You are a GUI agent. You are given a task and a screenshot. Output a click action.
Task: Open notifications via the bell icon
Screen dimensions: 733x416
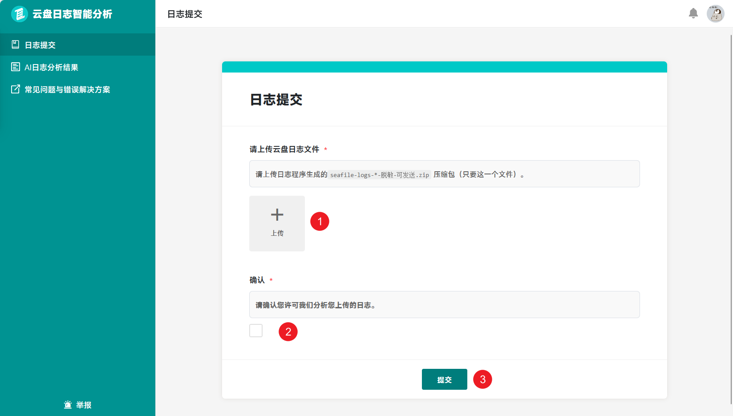pyautogui.click(x=693, y=13)
